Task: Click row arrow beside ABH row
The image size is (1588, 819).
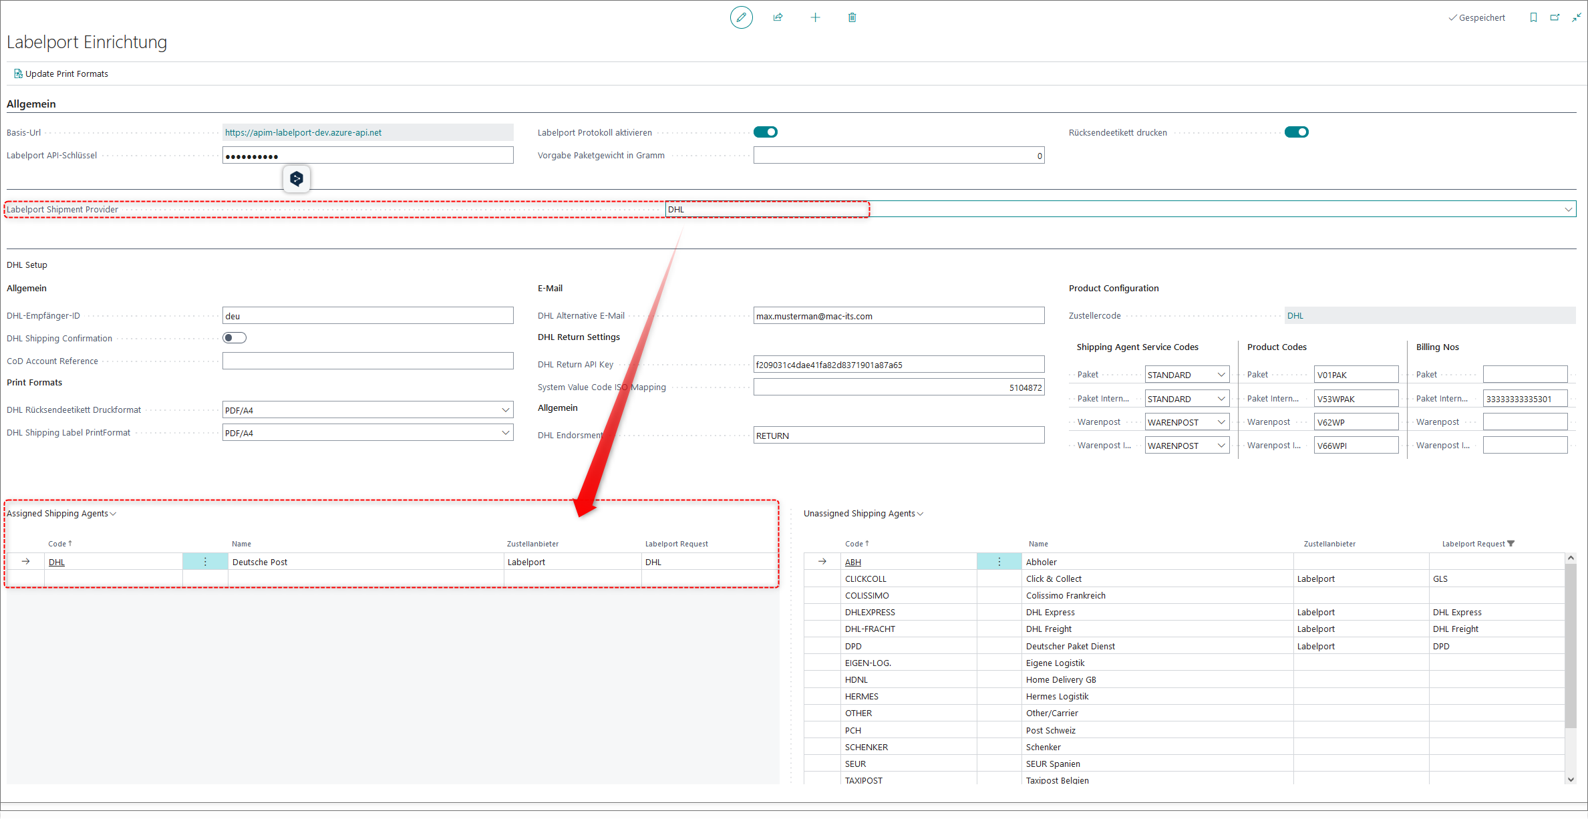Action: 822,562
